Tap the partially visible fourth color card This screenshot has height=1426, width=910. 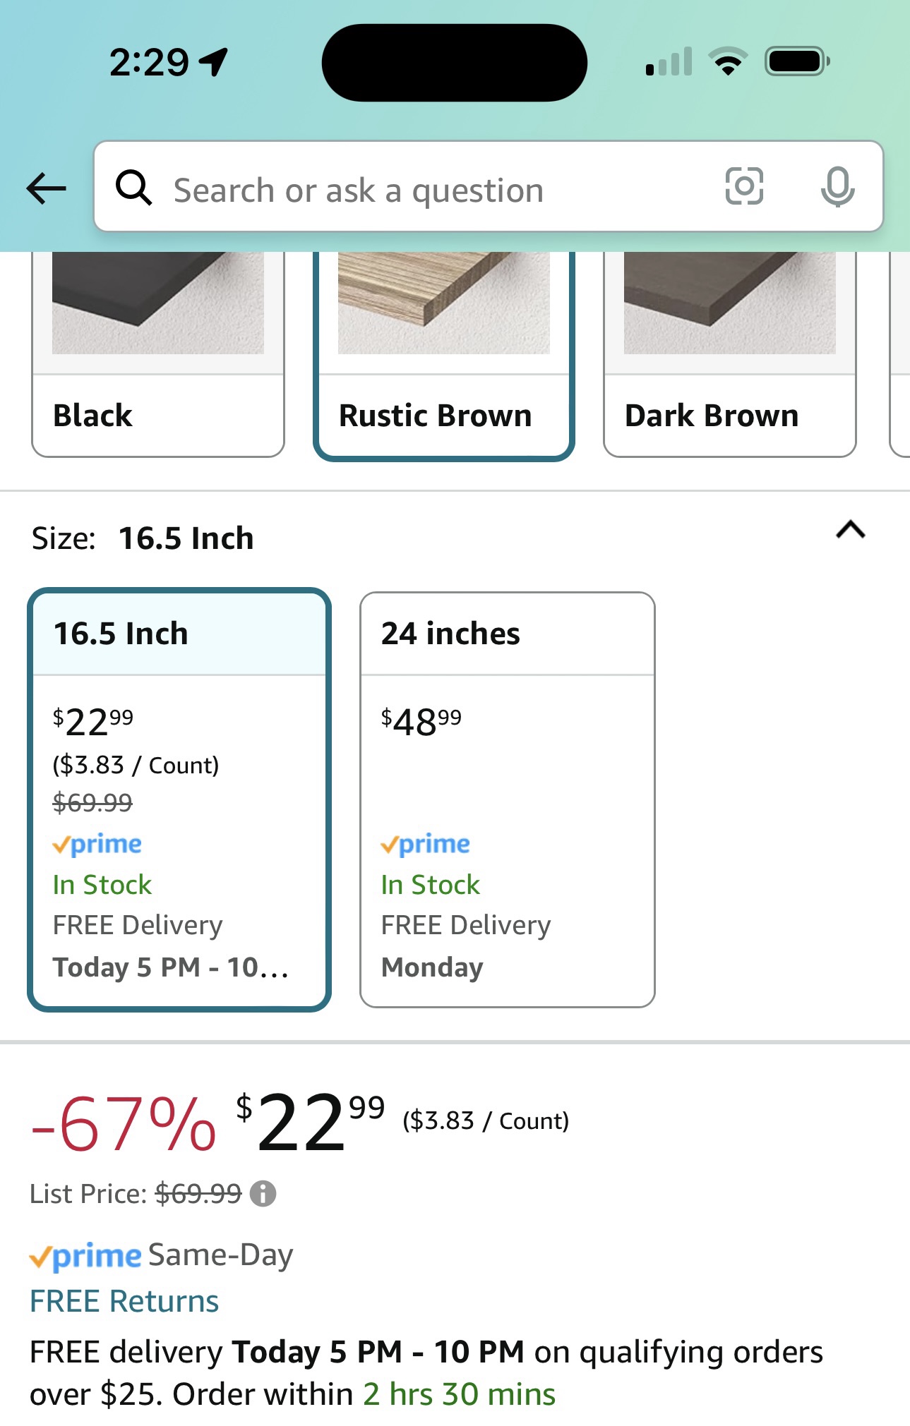(x=900, y=354)
